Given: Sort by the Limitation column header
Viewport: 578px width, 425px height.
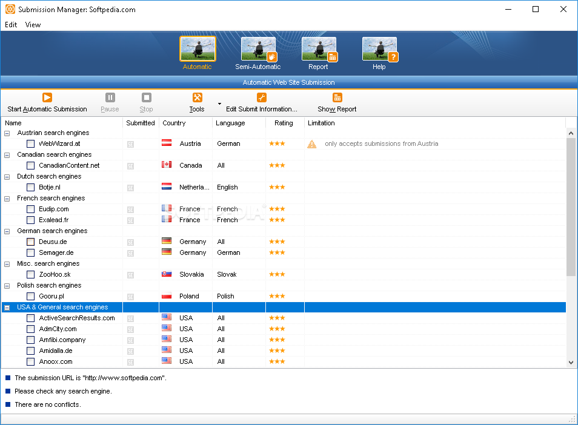Looking at the screenshot, I should [x=435, y=123].
